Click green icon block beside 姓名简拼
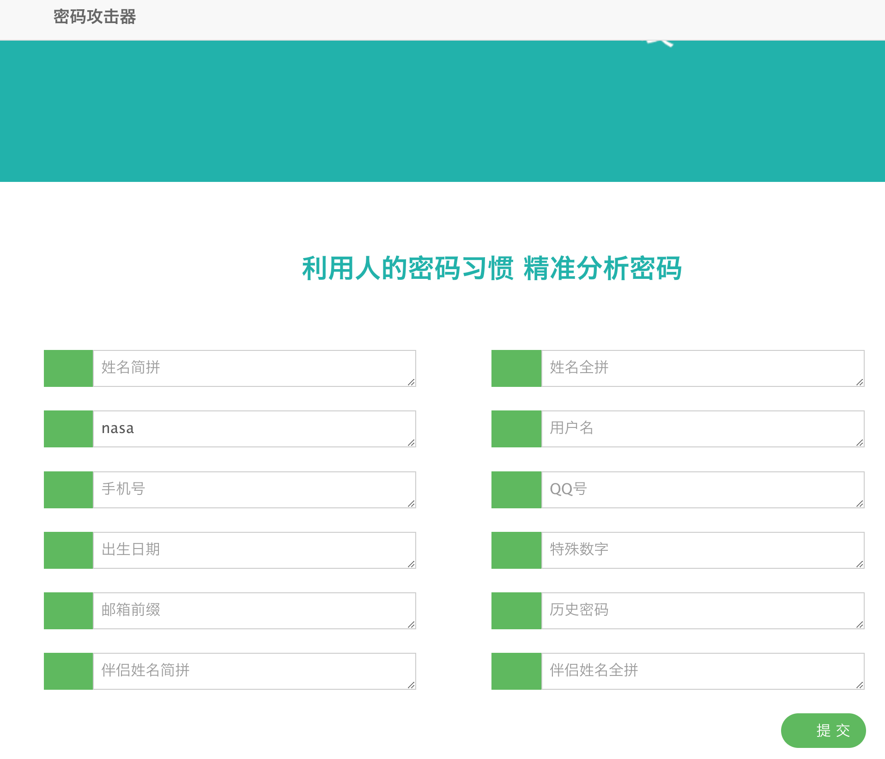 point(68,368)
